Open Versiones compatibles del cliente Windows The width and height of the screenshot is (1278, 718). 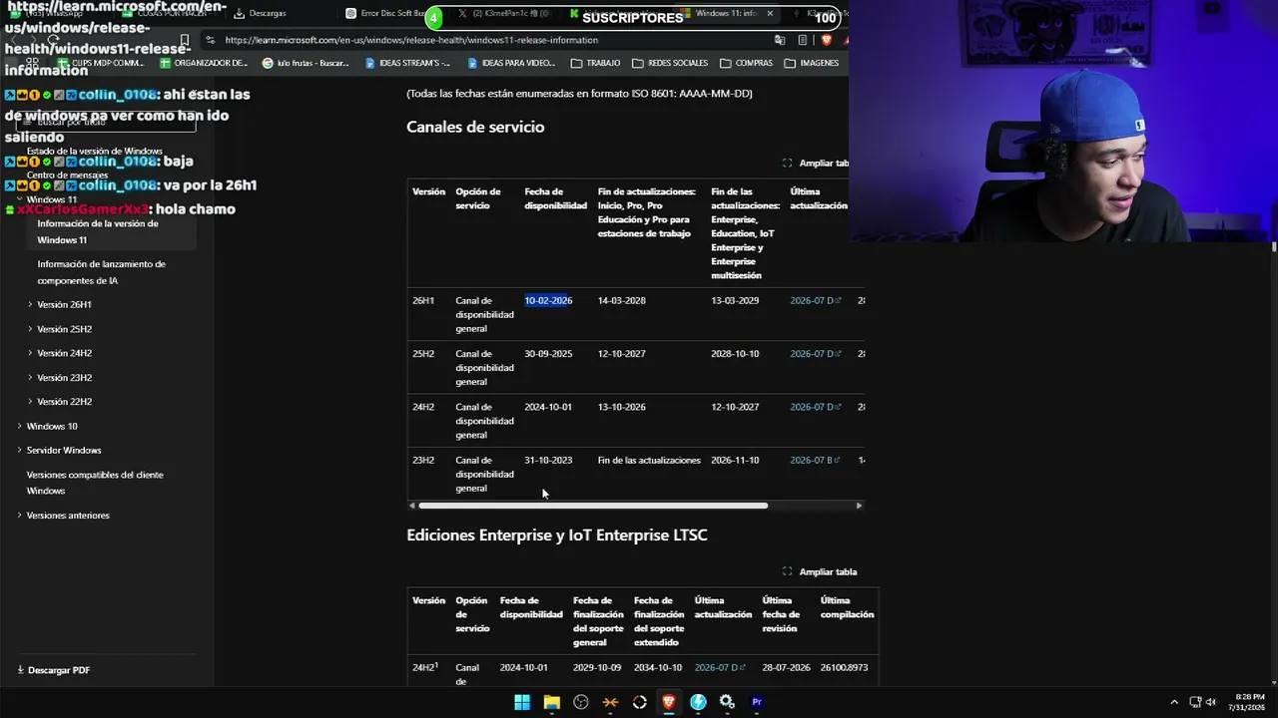tap(95, 483)
